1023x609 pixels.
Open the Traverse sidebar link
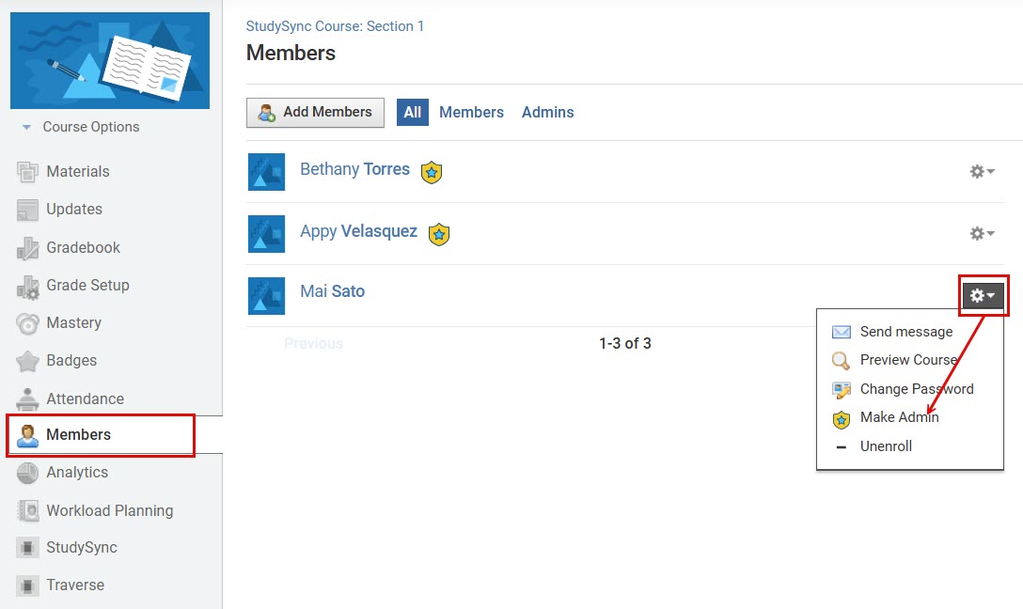coord(75,585)
